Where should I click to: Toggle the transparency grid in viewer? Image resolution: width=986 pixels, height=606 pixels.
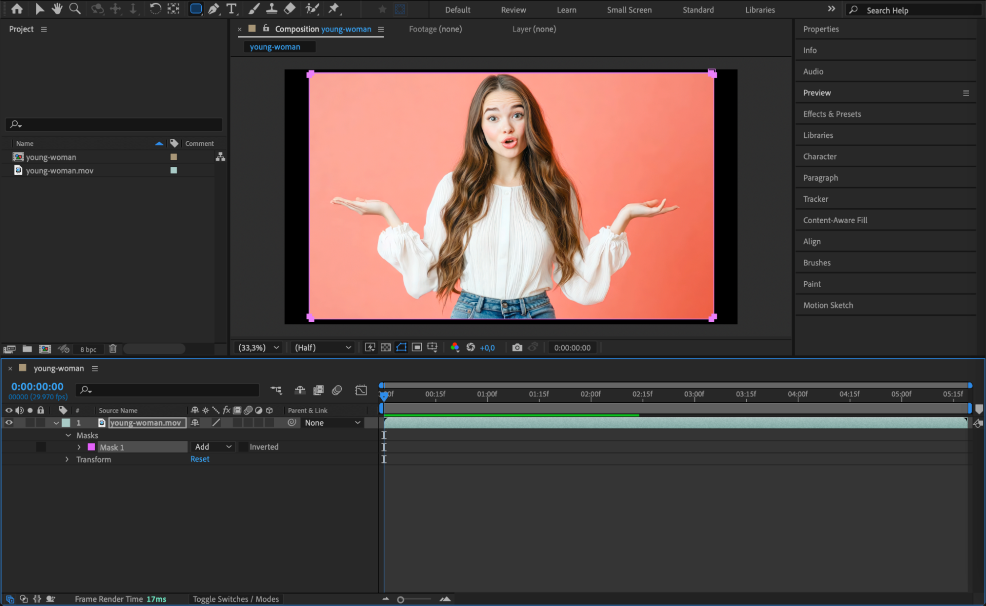click(x=386, y=347)
